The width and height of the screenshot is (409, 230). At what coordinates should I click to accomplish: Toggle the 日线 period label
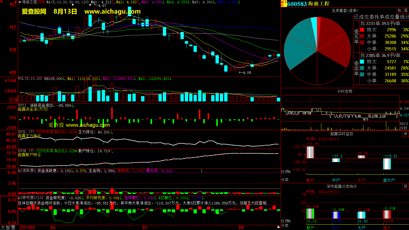(x=41, y=2)
